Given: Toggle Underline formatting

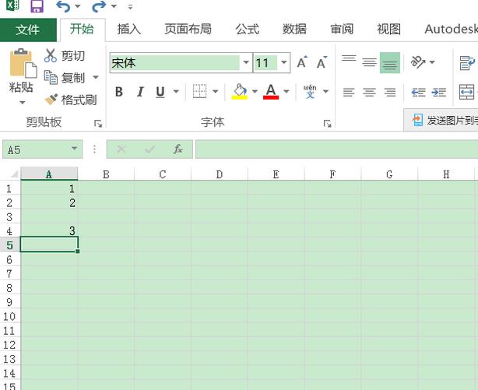Looking at the screenshot, I should point(160,92).
